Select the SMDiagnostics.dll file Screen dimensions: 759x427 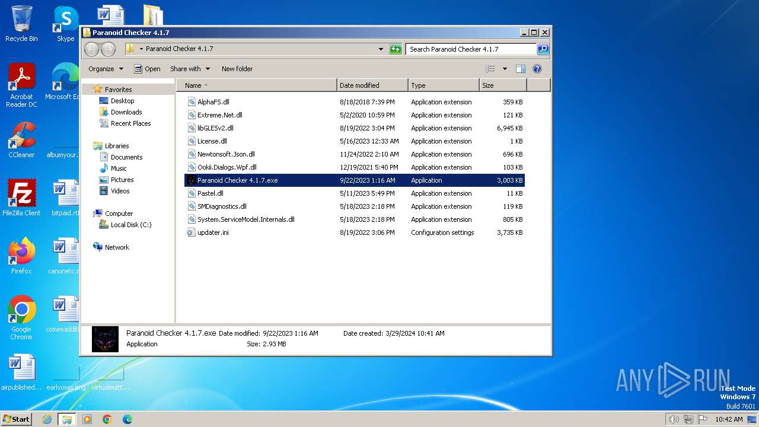click(x=222, y=206)
